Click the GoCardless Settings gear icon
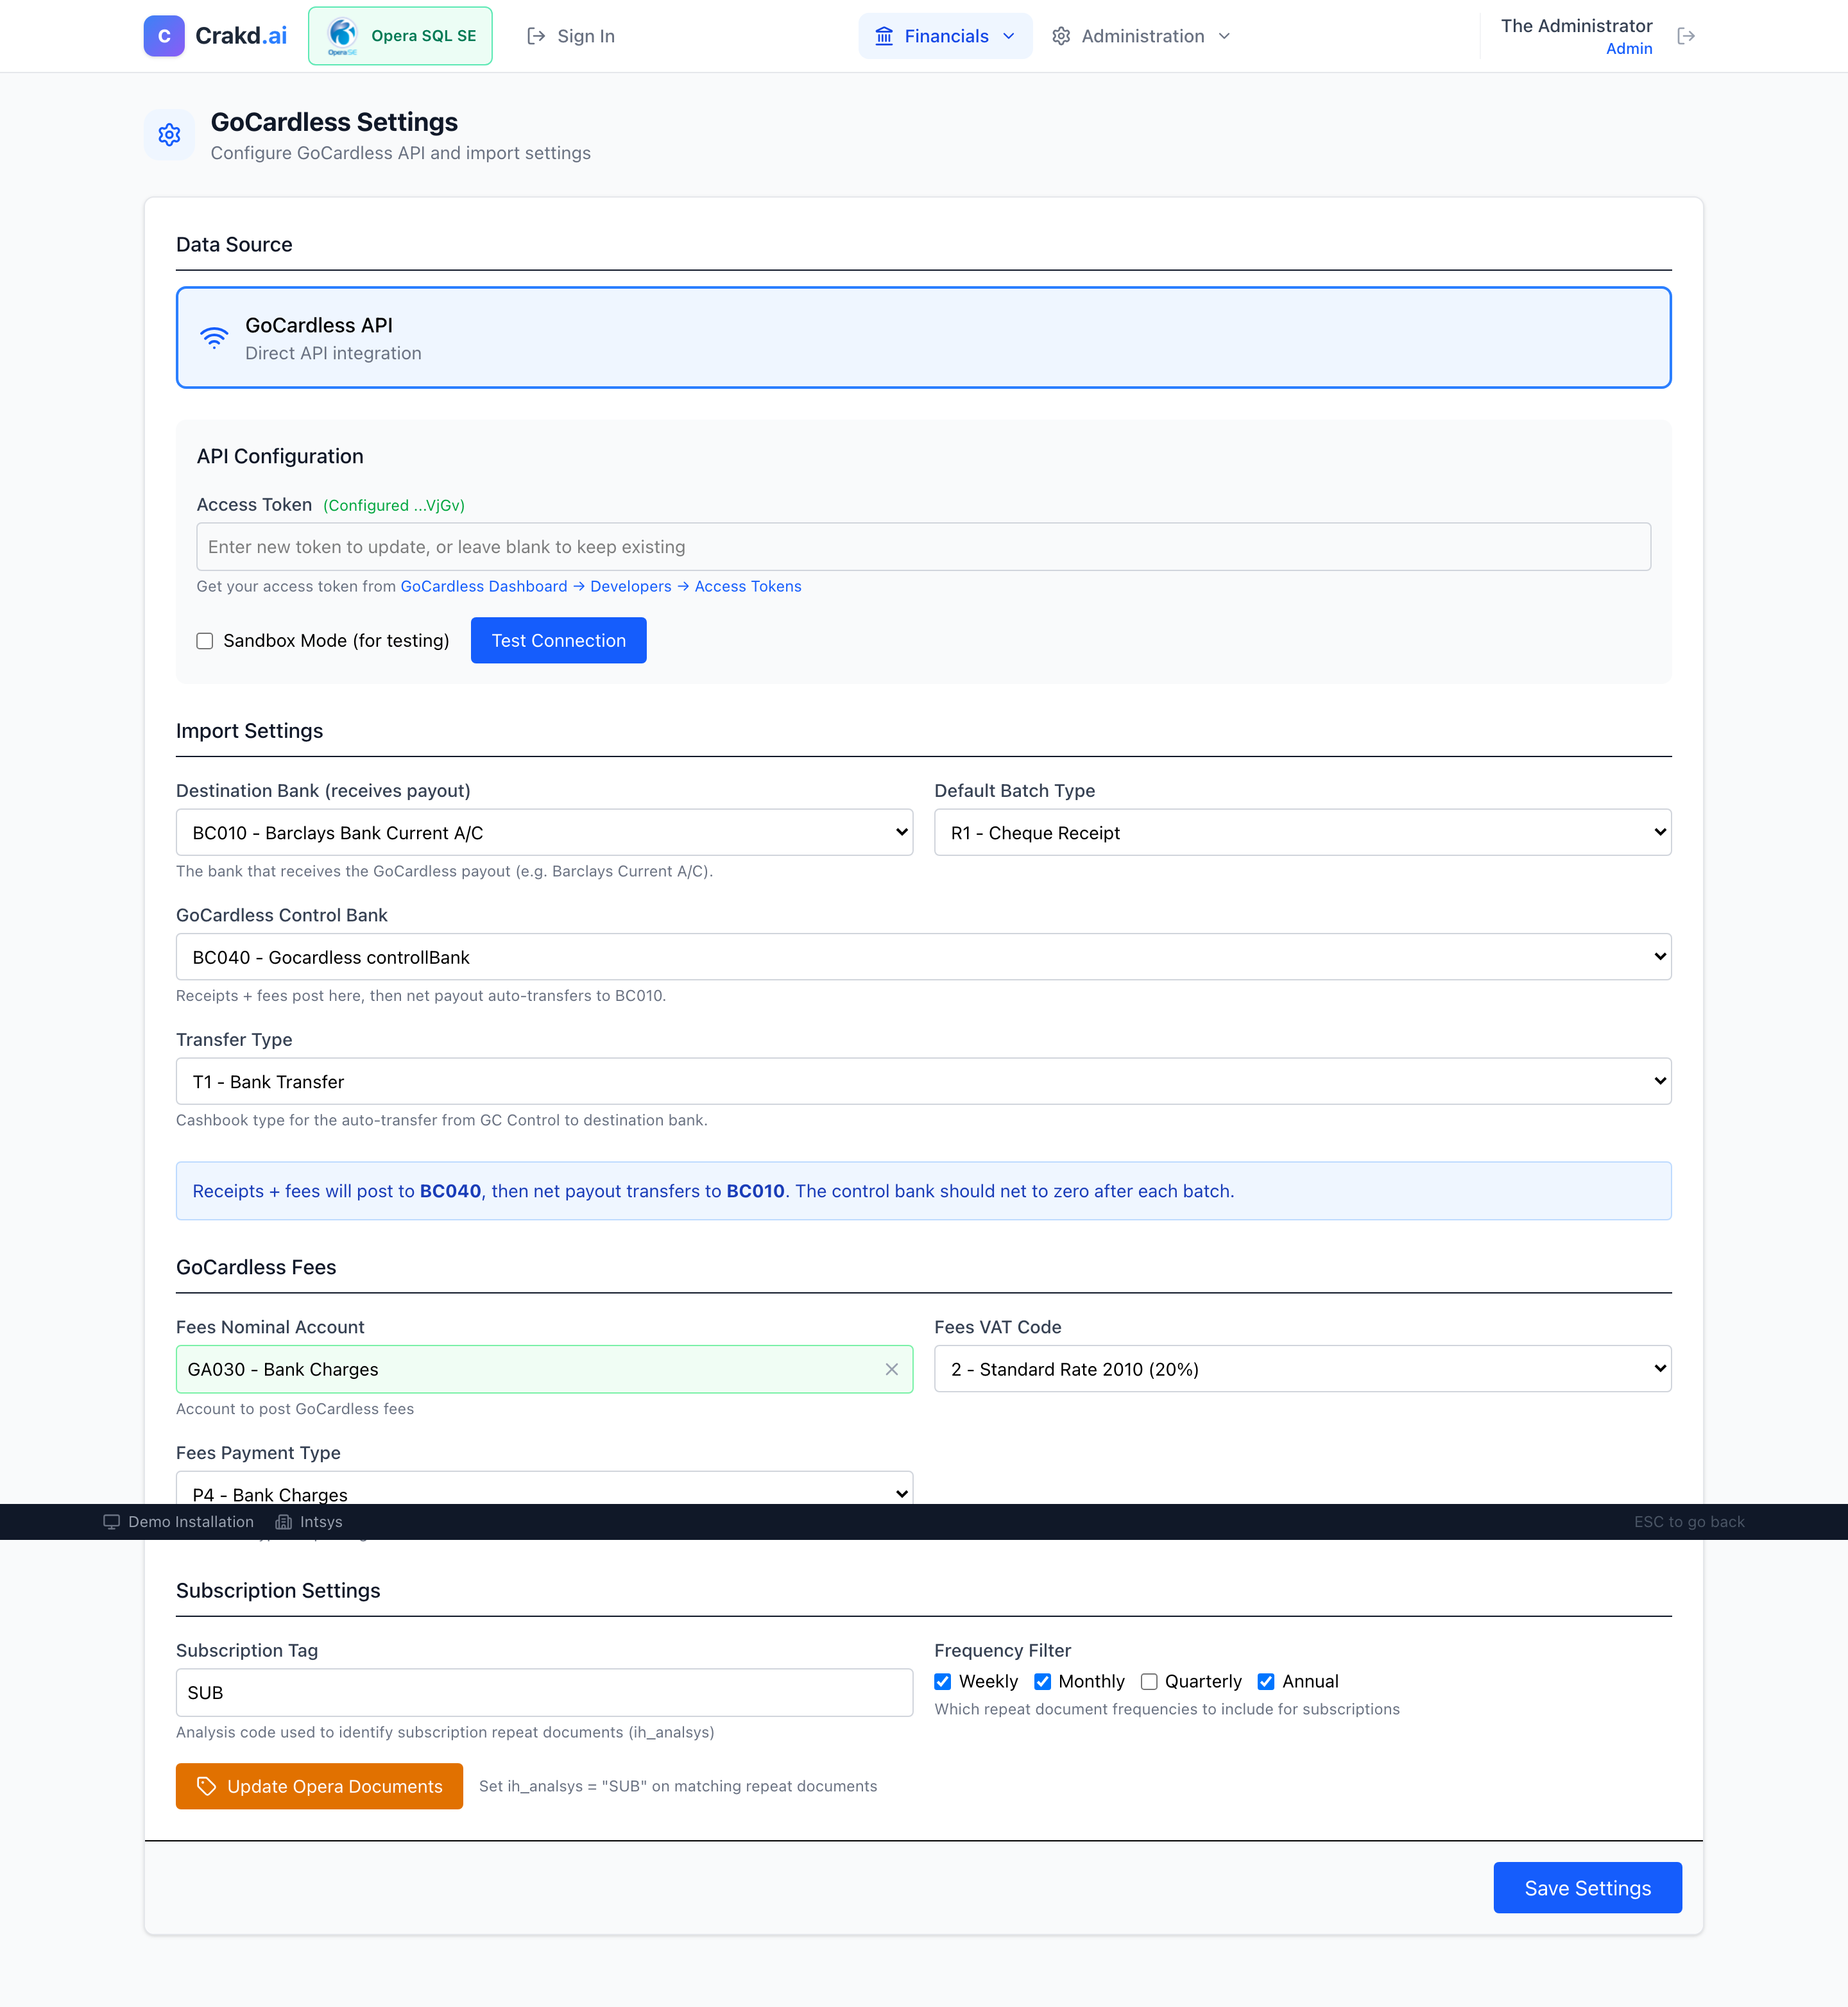This screenshot has width=1848, height=2007. 169,135
